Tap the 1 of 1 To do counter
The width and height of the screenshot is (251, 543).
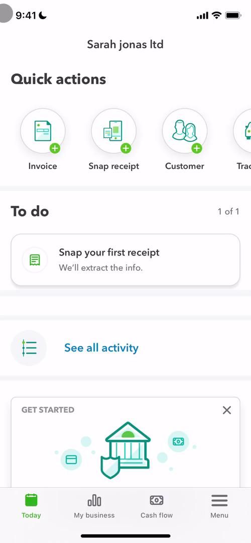point(228,211)
